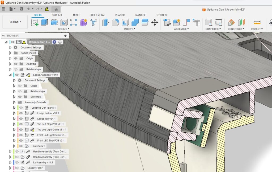The width and height of the screenshot is (272, 172).
Task: Hide the Ledge Top v34:1 component
Action: click(x=21, y=119)
